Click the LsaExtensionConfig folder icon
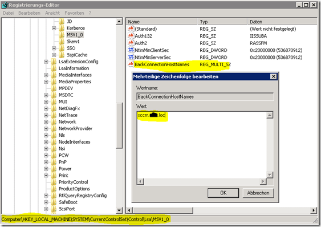Screen dimensions: 321x227 tap(54, 62)
